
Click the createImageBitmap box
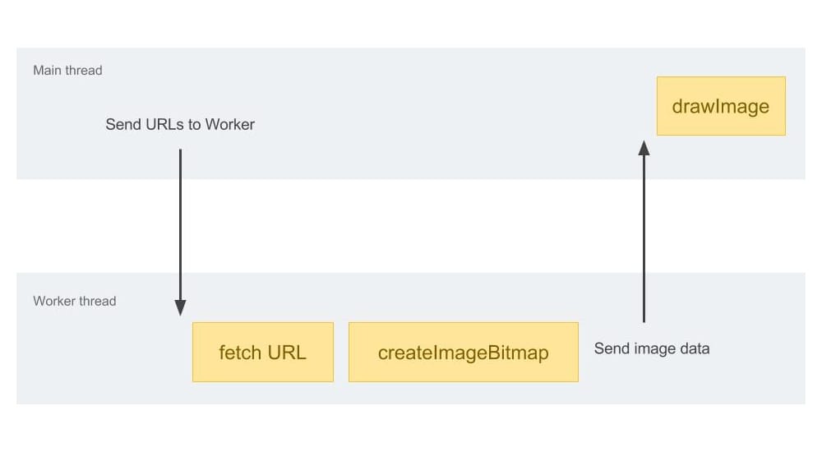463,352
